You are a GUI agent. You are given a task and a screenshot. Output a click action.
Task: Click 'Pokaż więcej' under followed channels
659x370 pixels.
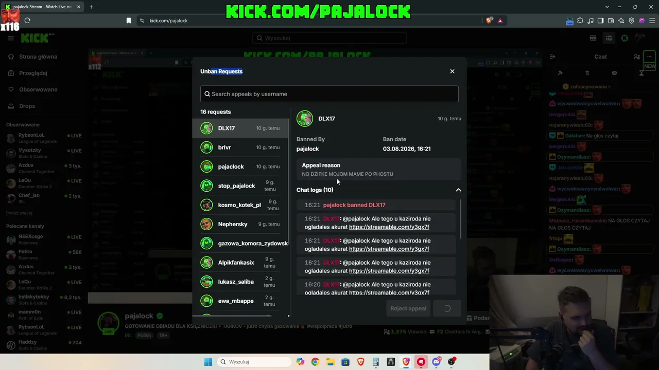coord(19,213)
